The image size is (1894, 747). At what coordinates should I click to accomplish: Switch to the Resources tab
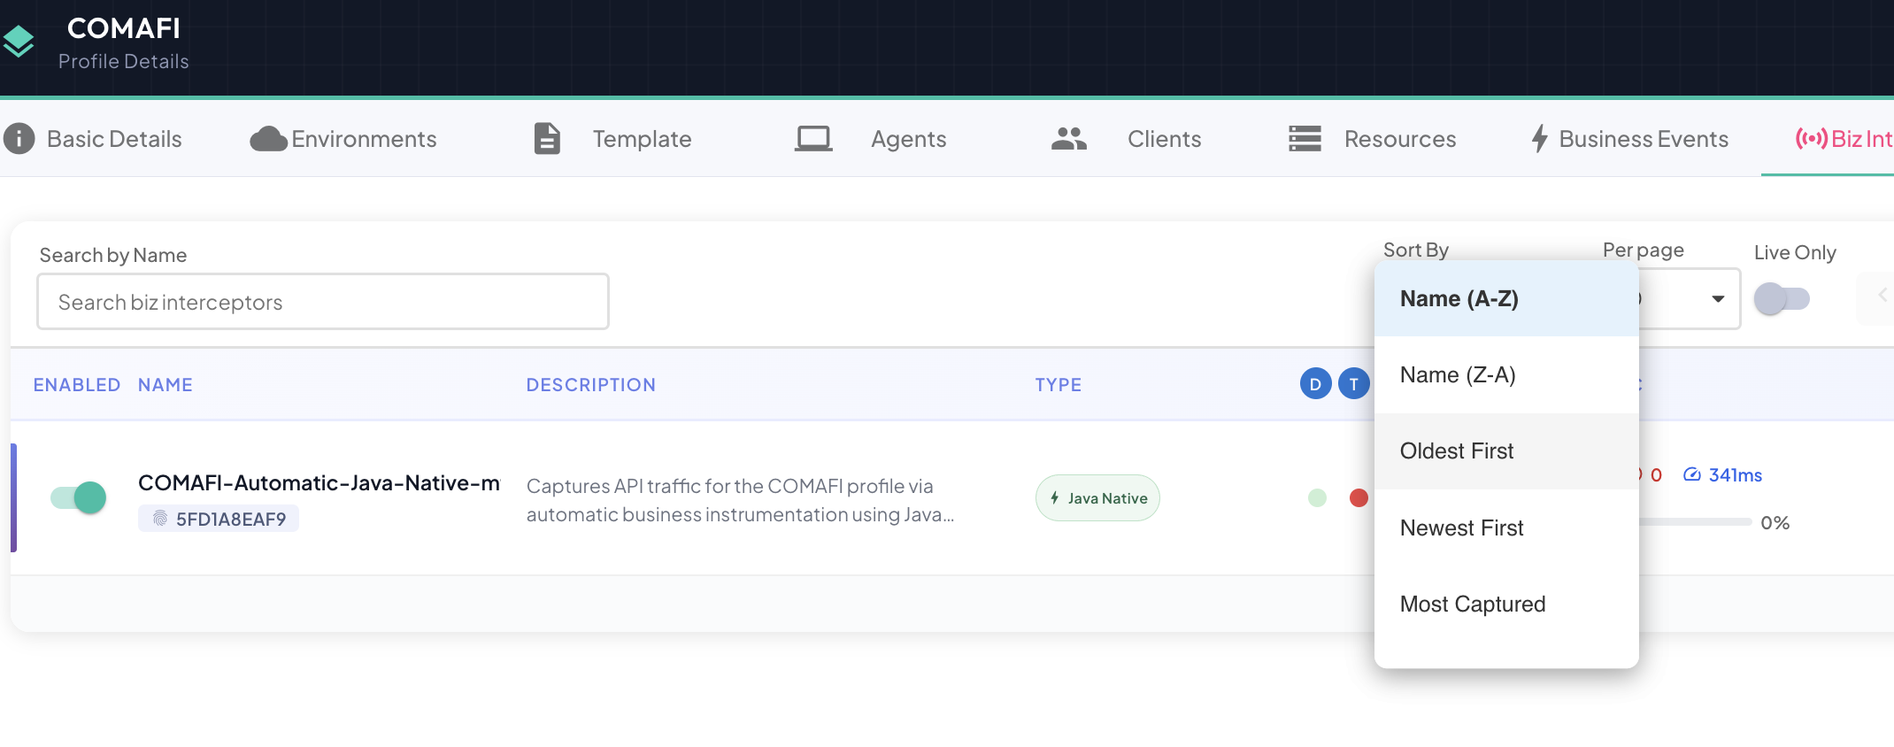1372,139
